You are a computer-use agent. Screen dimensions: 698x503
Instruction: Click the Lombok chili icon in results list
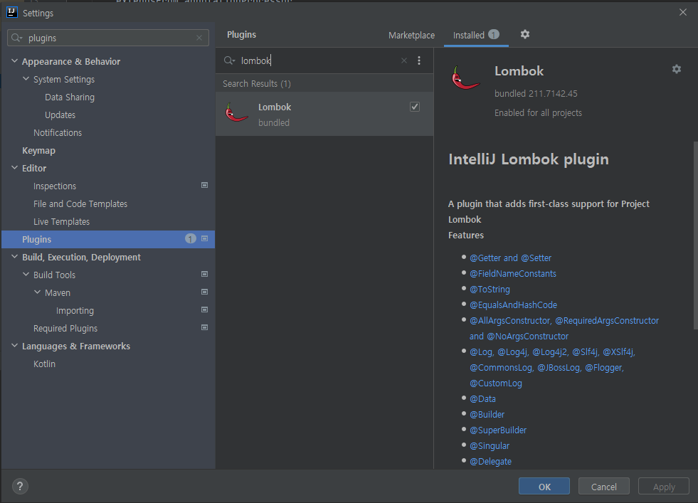coord(236,113)
